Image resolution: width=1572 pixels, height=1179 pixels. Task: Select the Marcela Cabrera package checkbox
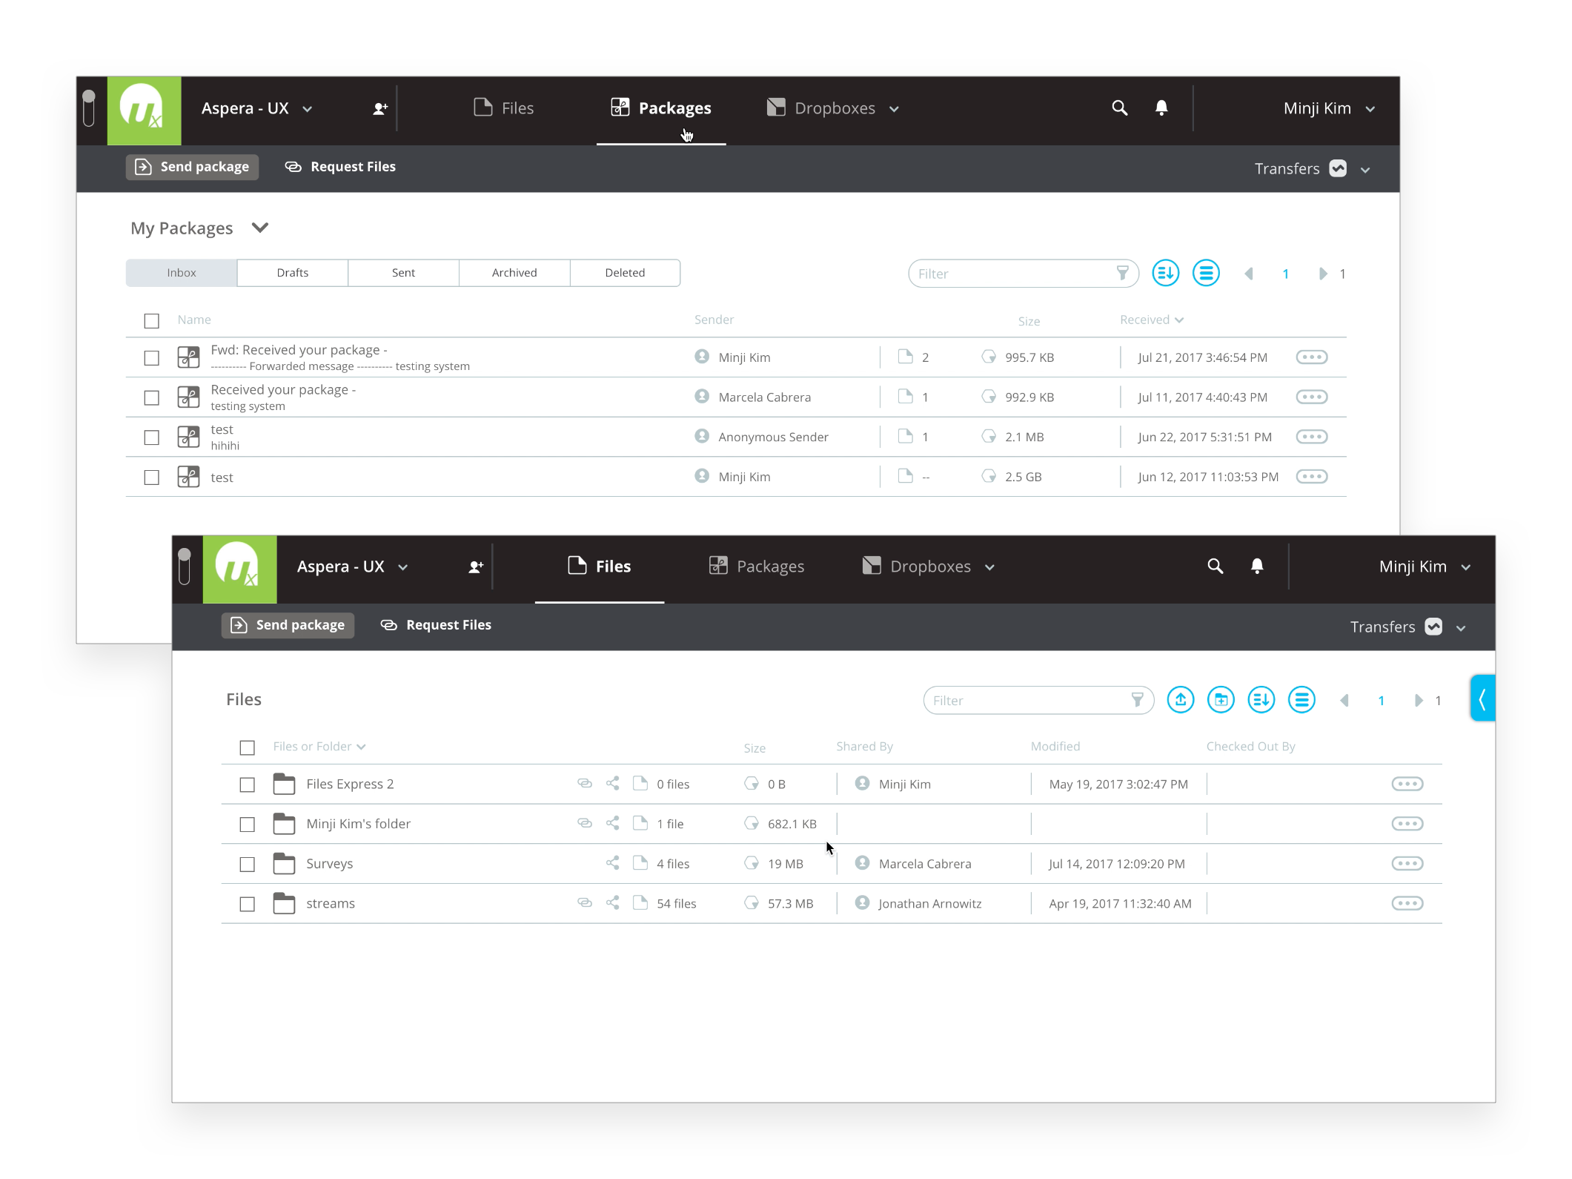point(152,398)
